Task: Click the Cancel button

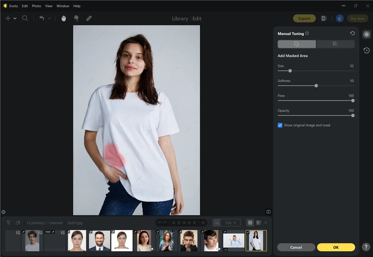Action: (296, 247)
